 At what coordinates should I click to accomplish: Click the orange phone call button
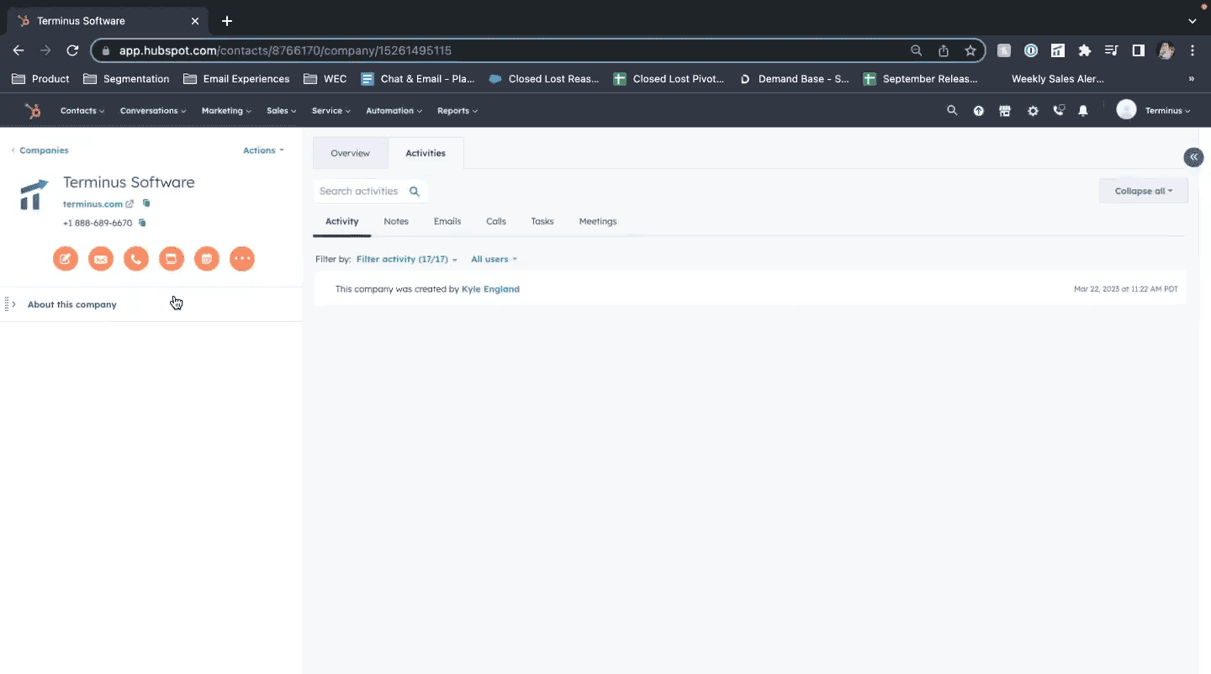pos(136,259)
